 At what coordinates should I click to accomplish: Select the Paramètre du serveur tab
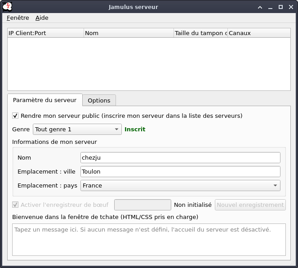coord(45,100)
